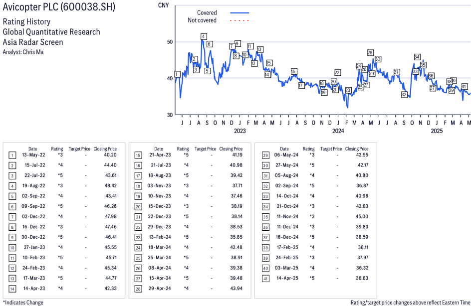The height and width of the screenshot is (306, 476).
Task: Click the date 13-May-22 in the table
Action: pos(33,155)
